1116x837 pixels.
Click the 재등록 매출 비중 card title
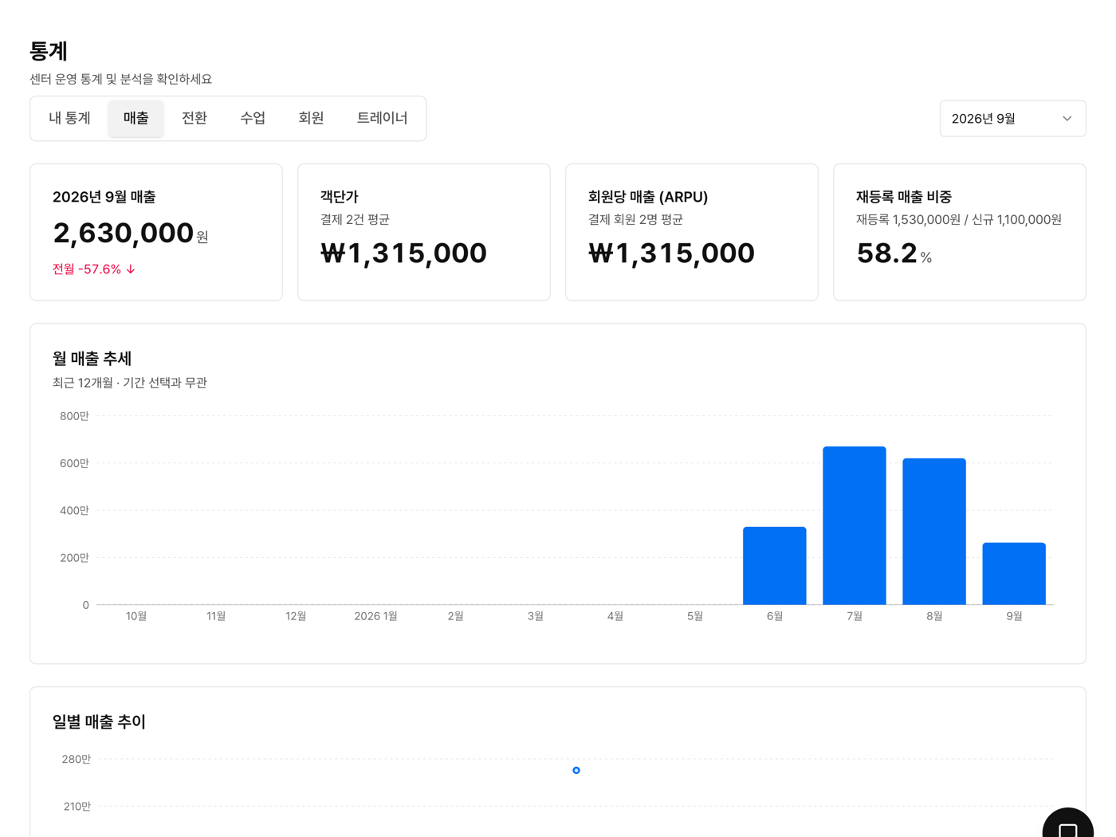pos(904,197)
